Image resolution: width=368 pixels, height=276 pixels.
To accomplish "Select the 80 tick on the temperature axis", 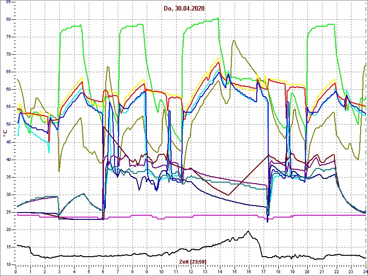I will (x=8, y=19).
